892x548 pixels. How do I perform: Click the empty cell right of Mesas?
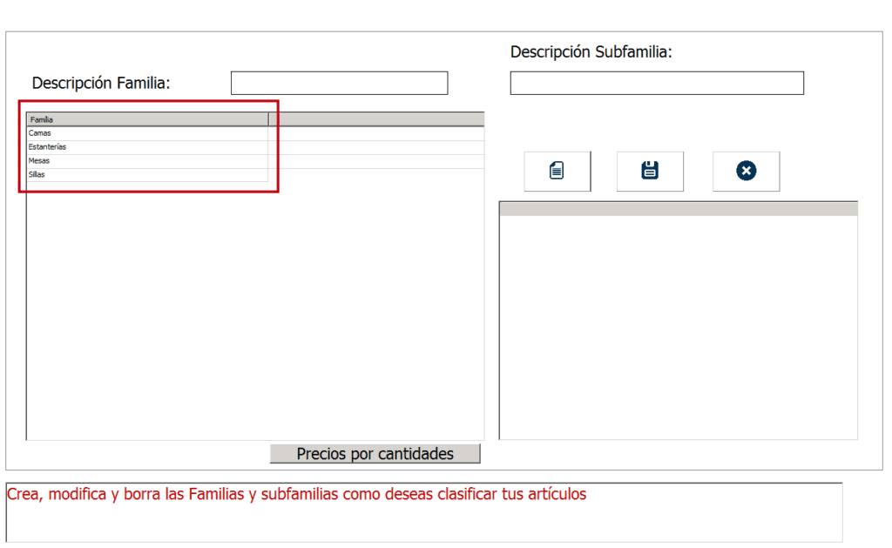click(x=376, y=161)
